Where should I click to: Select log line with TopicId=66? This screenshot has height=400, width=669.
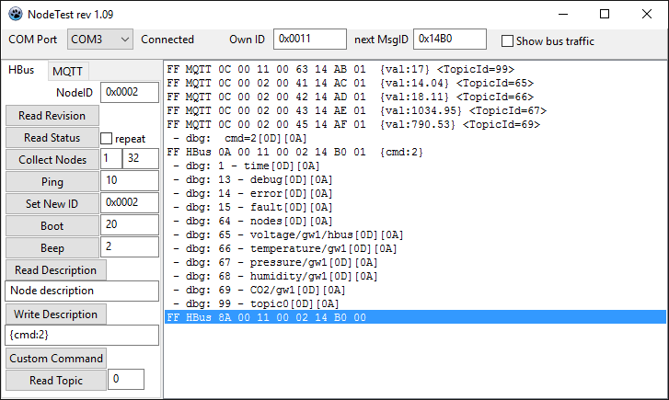click(x=415, y=97)
